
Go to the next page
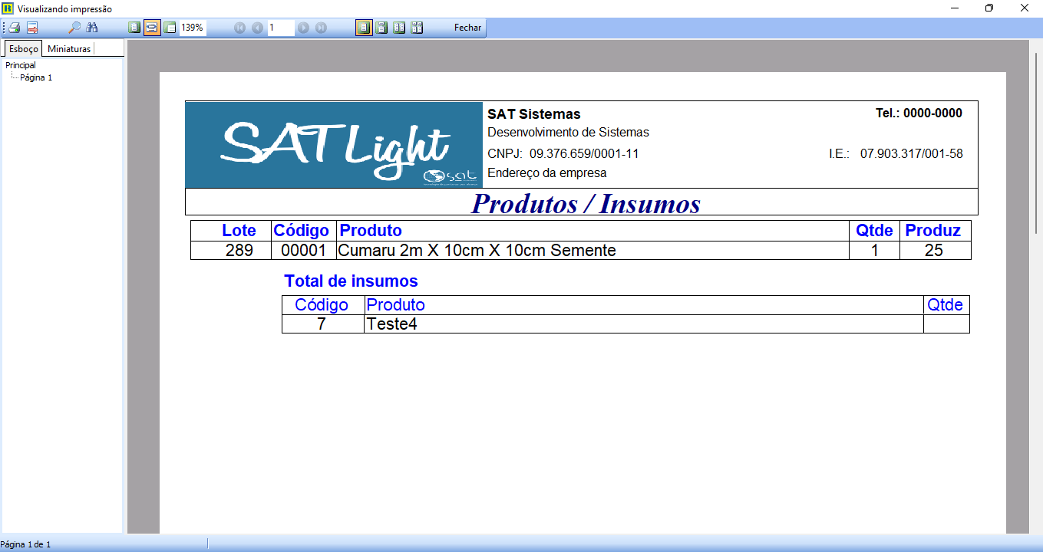pyautogui.click(x=303, y=28)
